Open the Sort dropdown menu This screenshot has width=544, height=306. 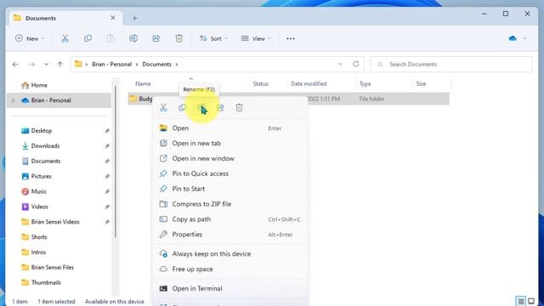pos(213,38)
